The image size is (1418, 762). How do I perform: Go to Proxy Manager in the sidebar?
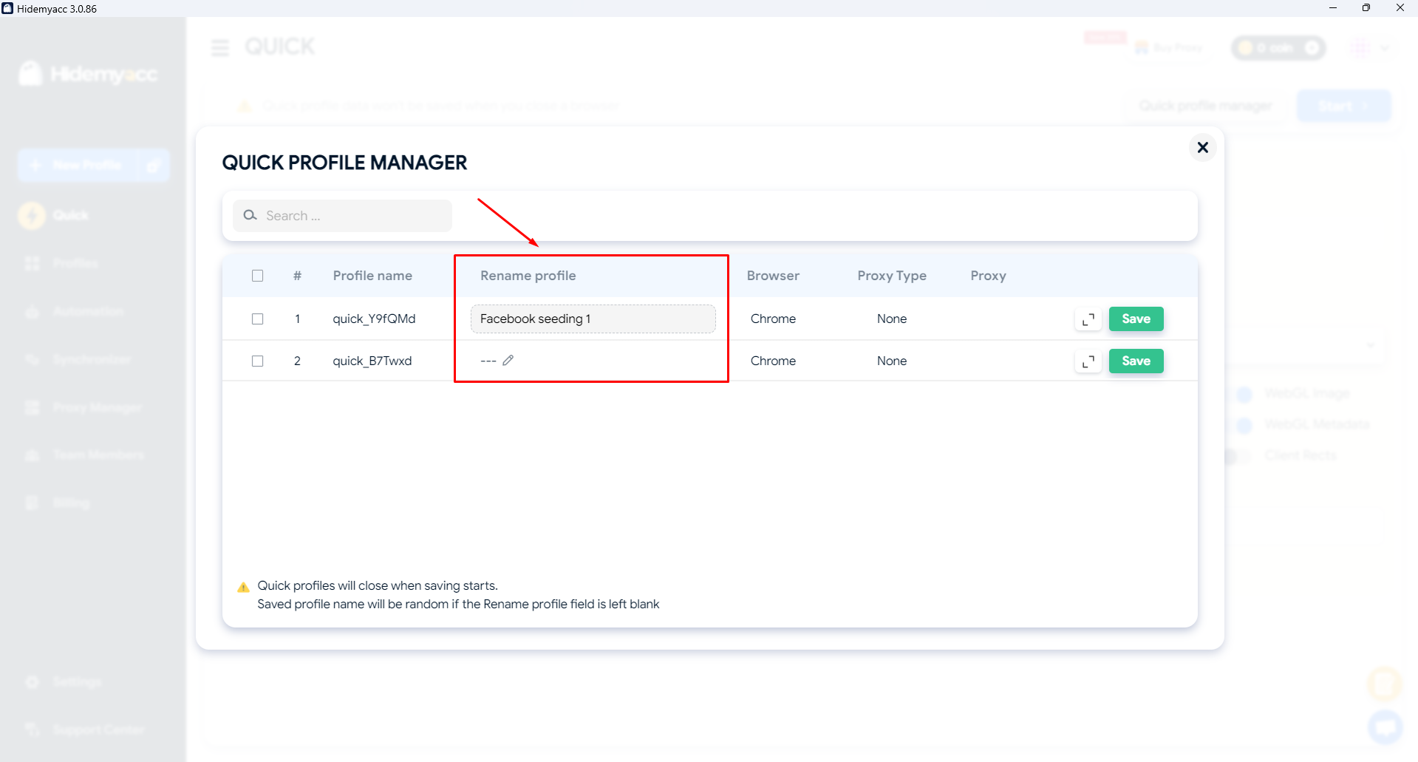click(x=96, y=407)
